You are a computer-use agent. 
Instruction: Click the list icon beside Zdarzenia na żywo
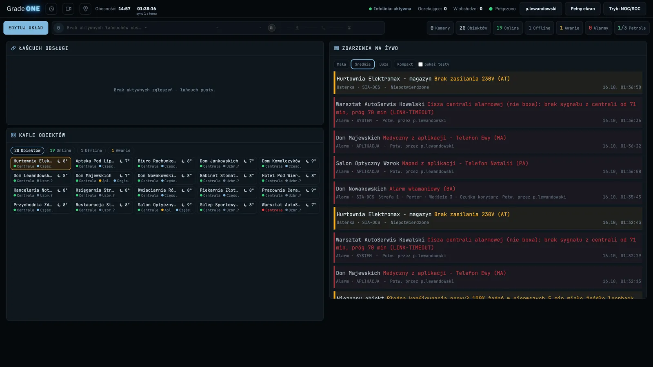pyautogui.click(x=337, y=48)
